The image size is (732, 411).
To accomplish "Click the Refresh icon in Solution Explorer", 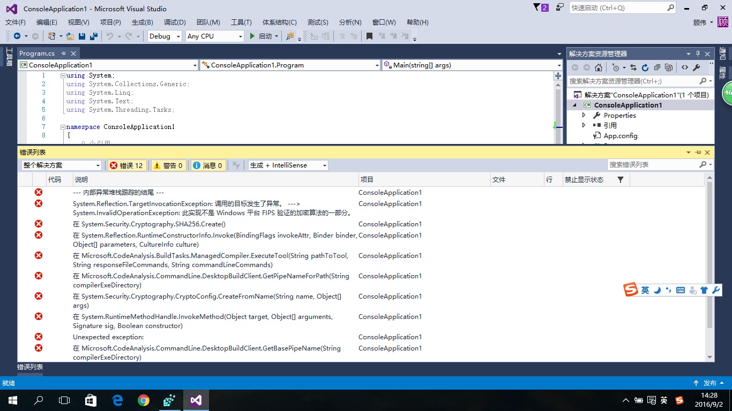I will pyautogui.click(x=645, y=67).
